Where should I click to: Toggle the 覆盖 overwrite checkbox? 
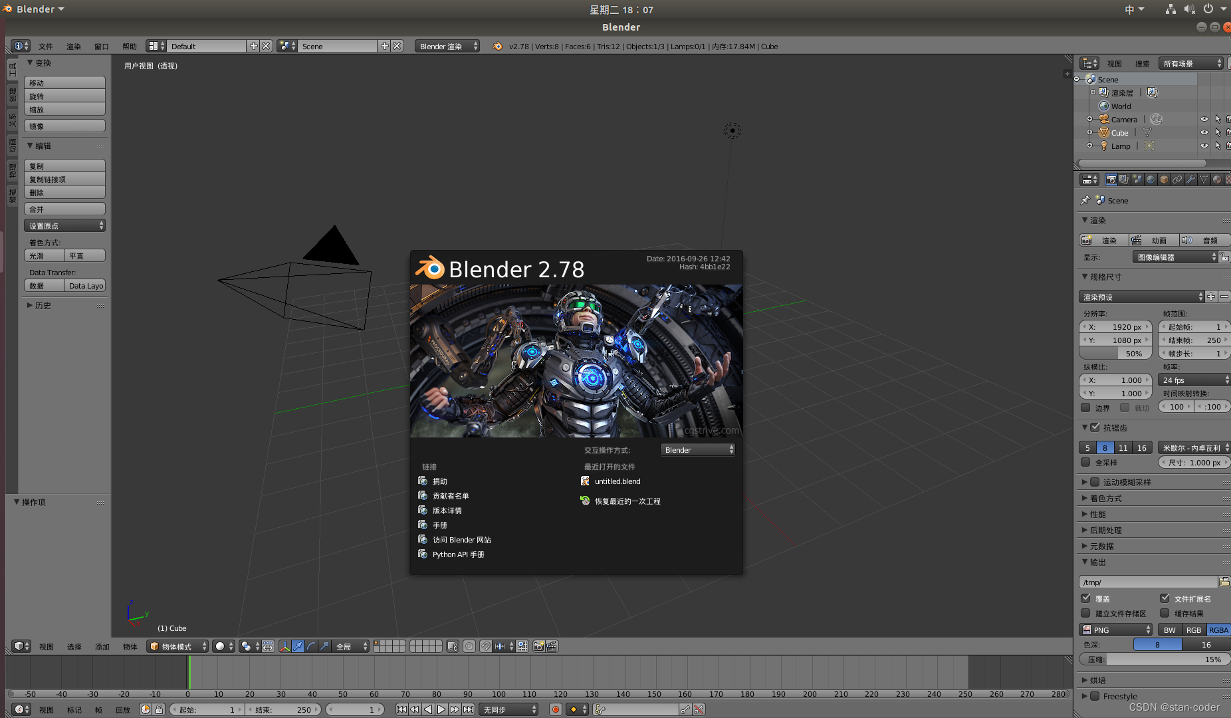pos(1085,598)
